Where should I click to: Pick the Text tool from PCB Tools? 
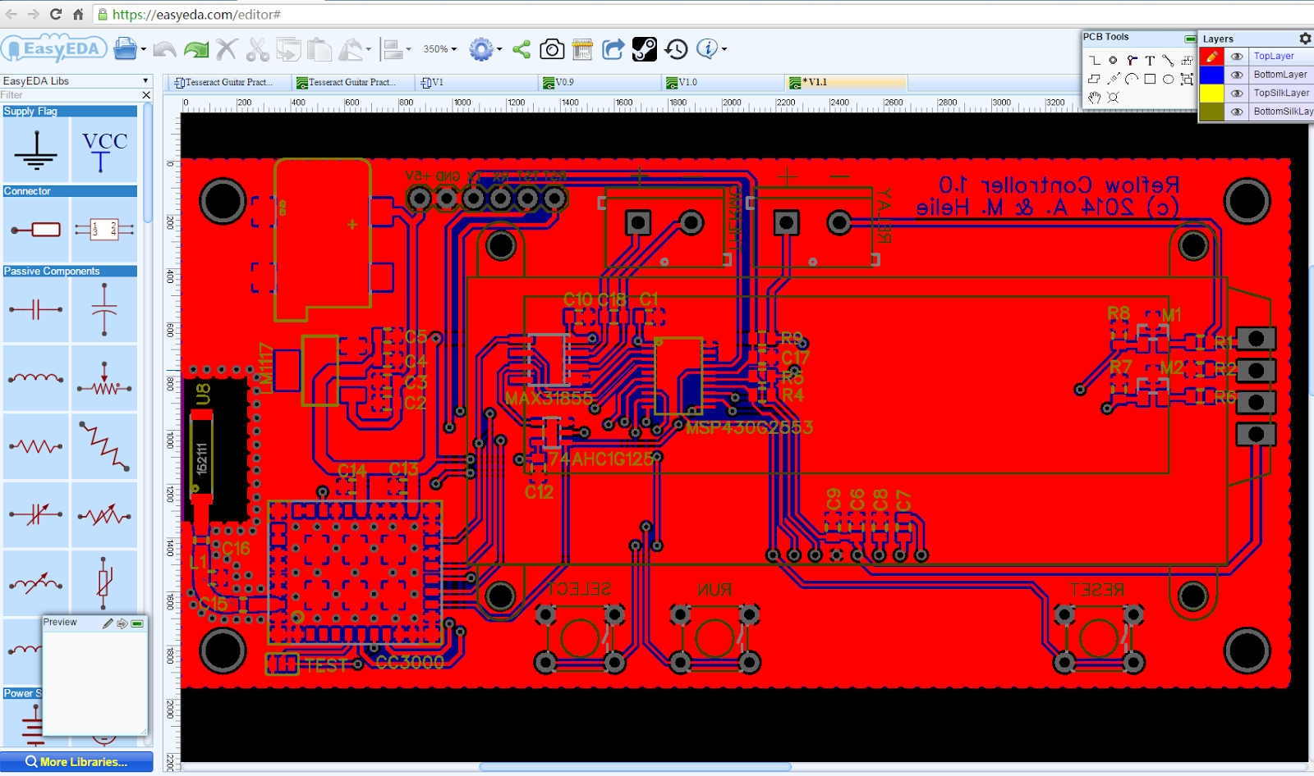(x=1151, y=60)
